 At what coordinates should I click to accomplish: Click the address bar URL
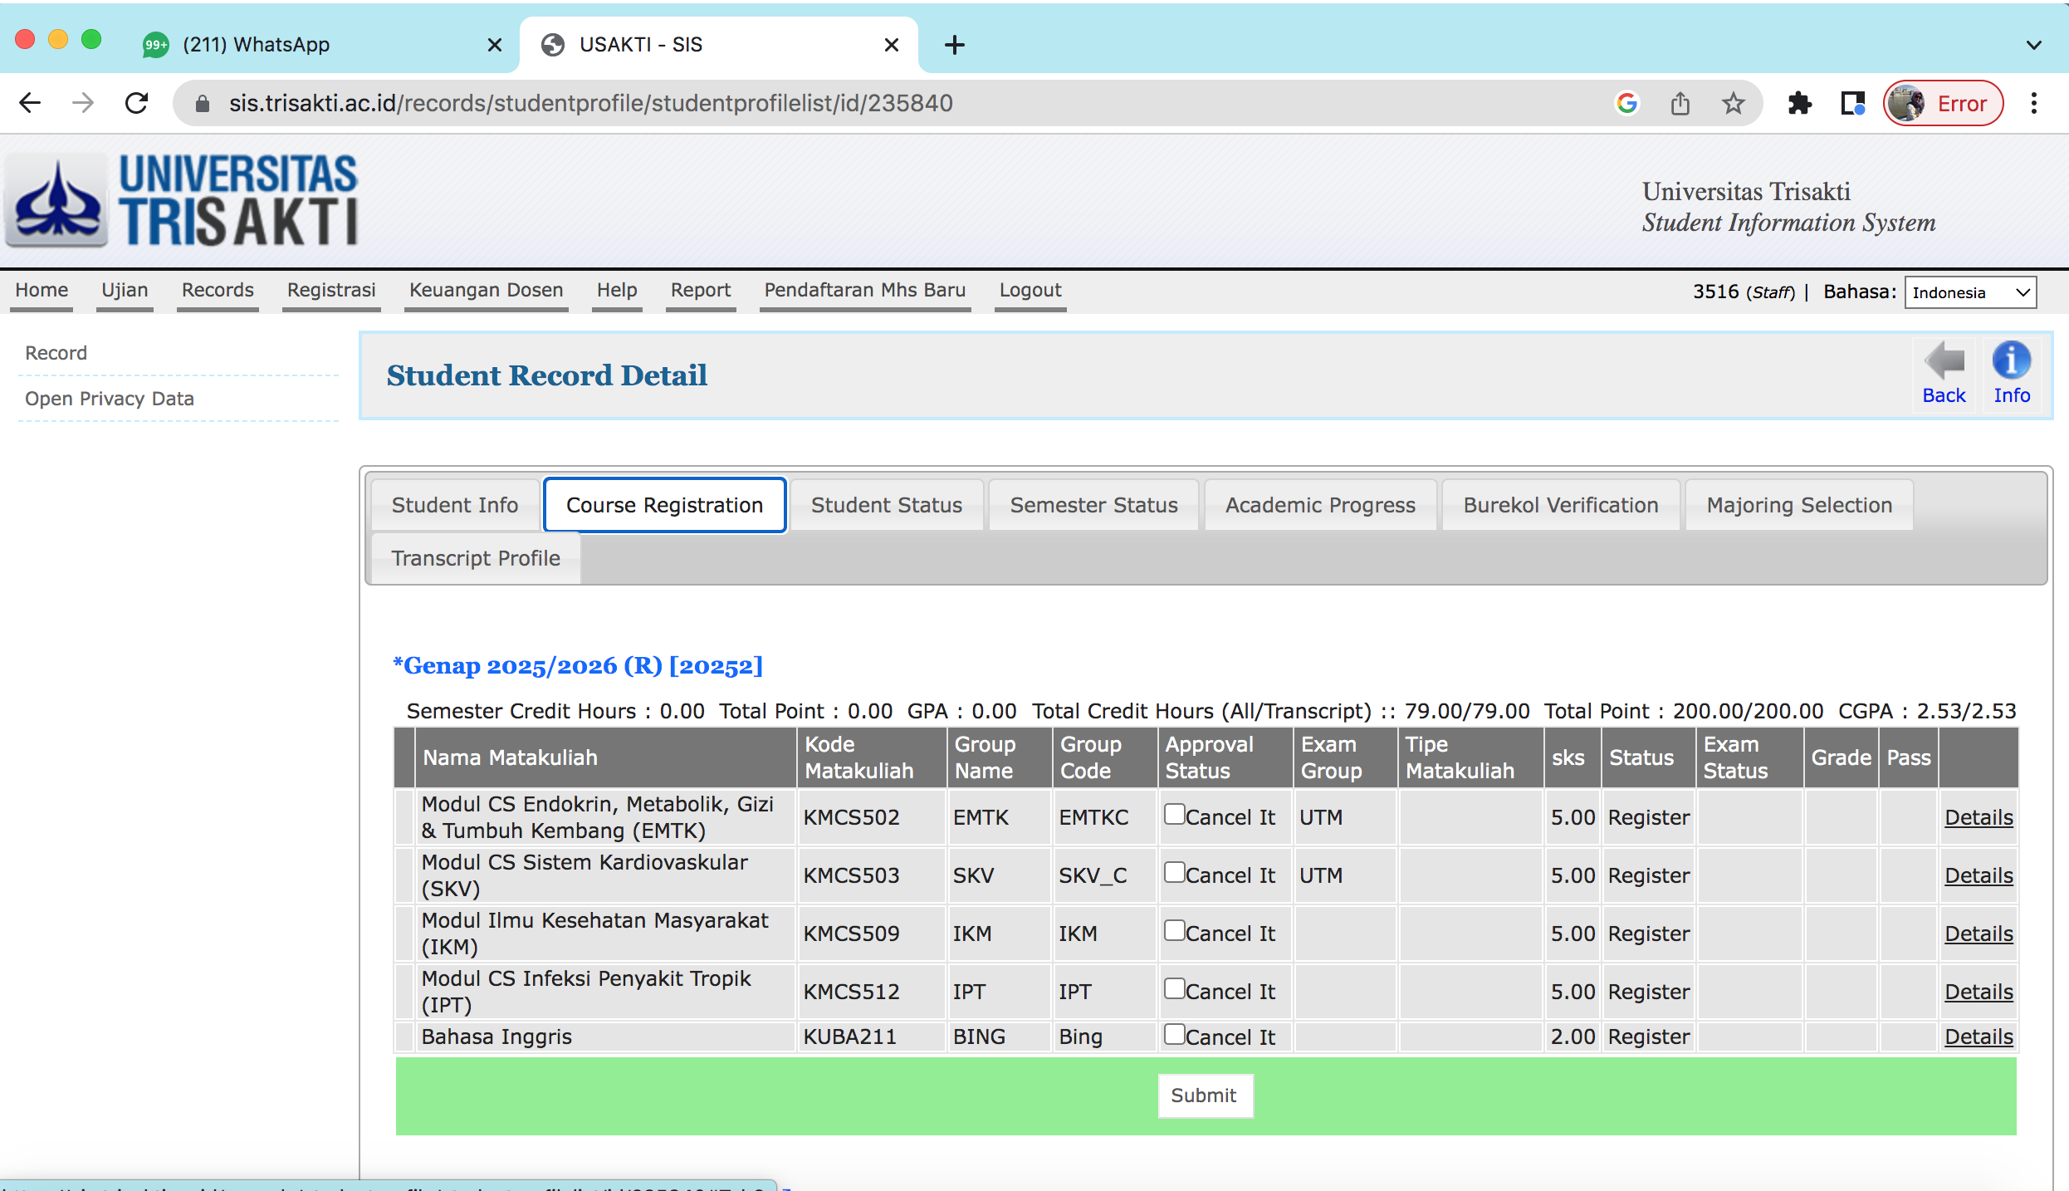click(590, 104)
